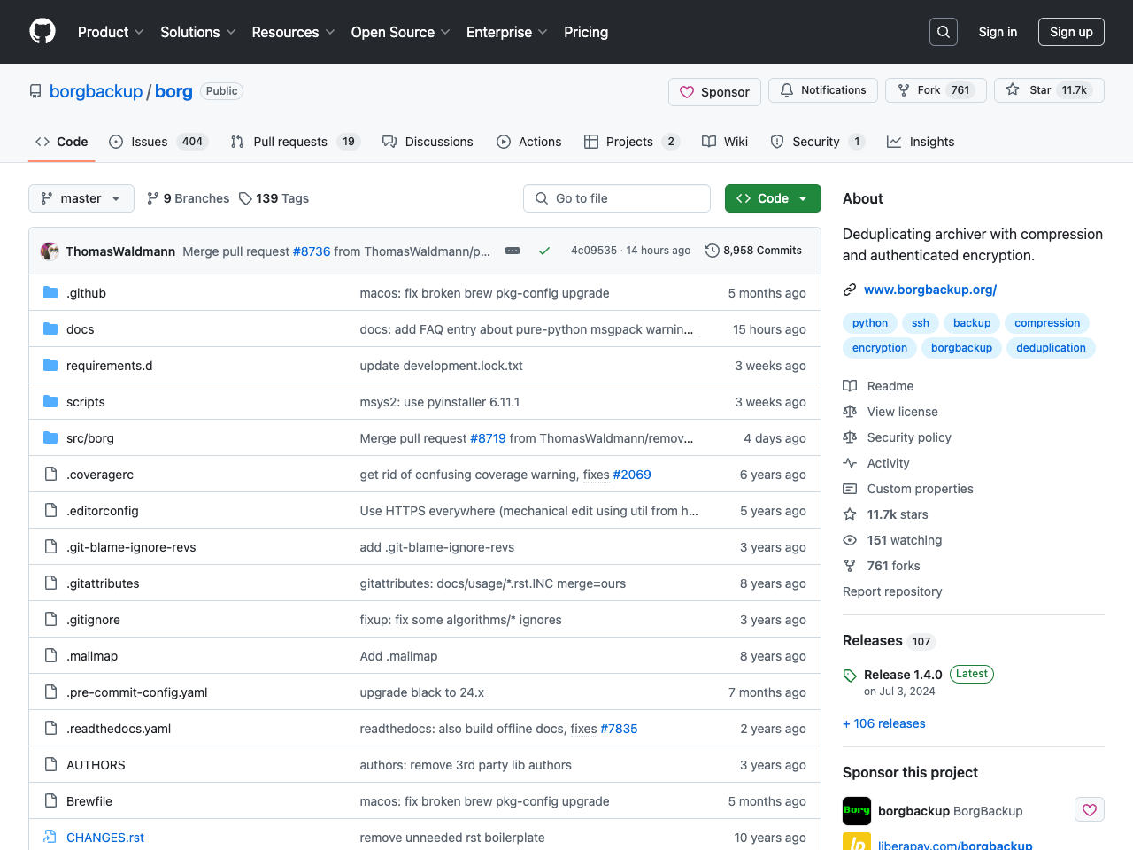Open the Solutions menu dropdown
Image resolution: width=1133 pixels, height=850 pixels.
point(198,32)
